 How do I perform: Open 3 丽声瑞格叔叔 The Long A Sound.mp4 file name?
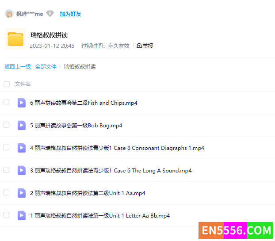(x=111, y=171)
